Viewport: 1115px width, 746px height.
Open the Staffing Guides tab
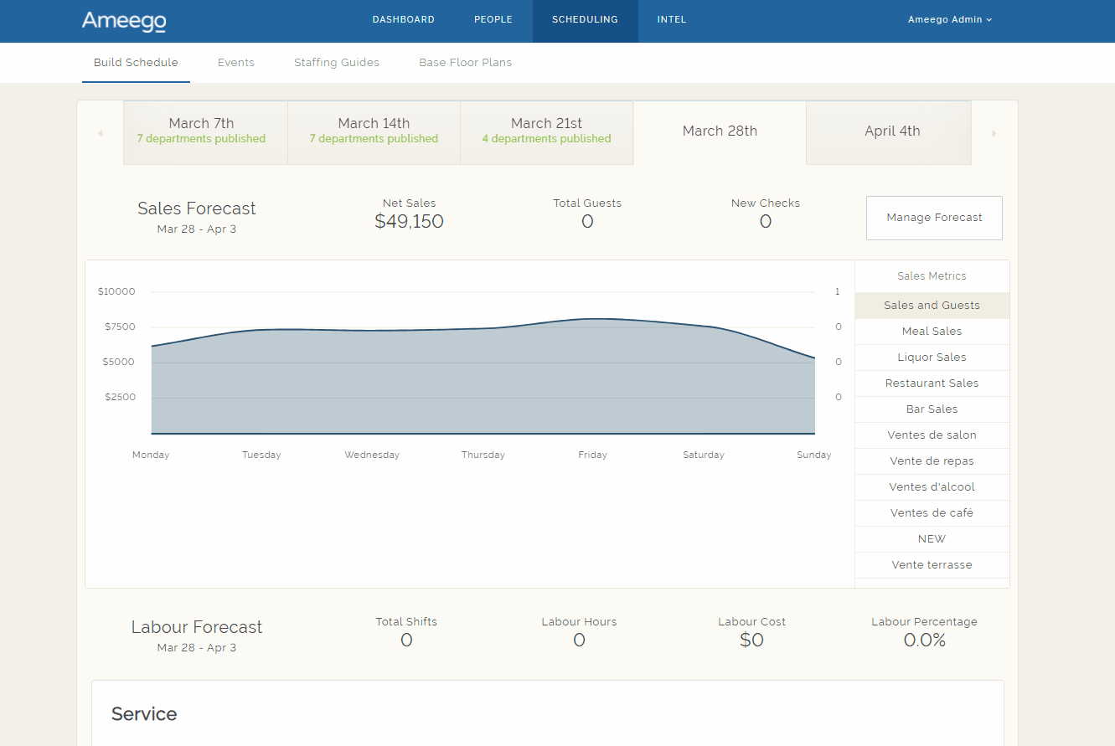pos(336,63)
